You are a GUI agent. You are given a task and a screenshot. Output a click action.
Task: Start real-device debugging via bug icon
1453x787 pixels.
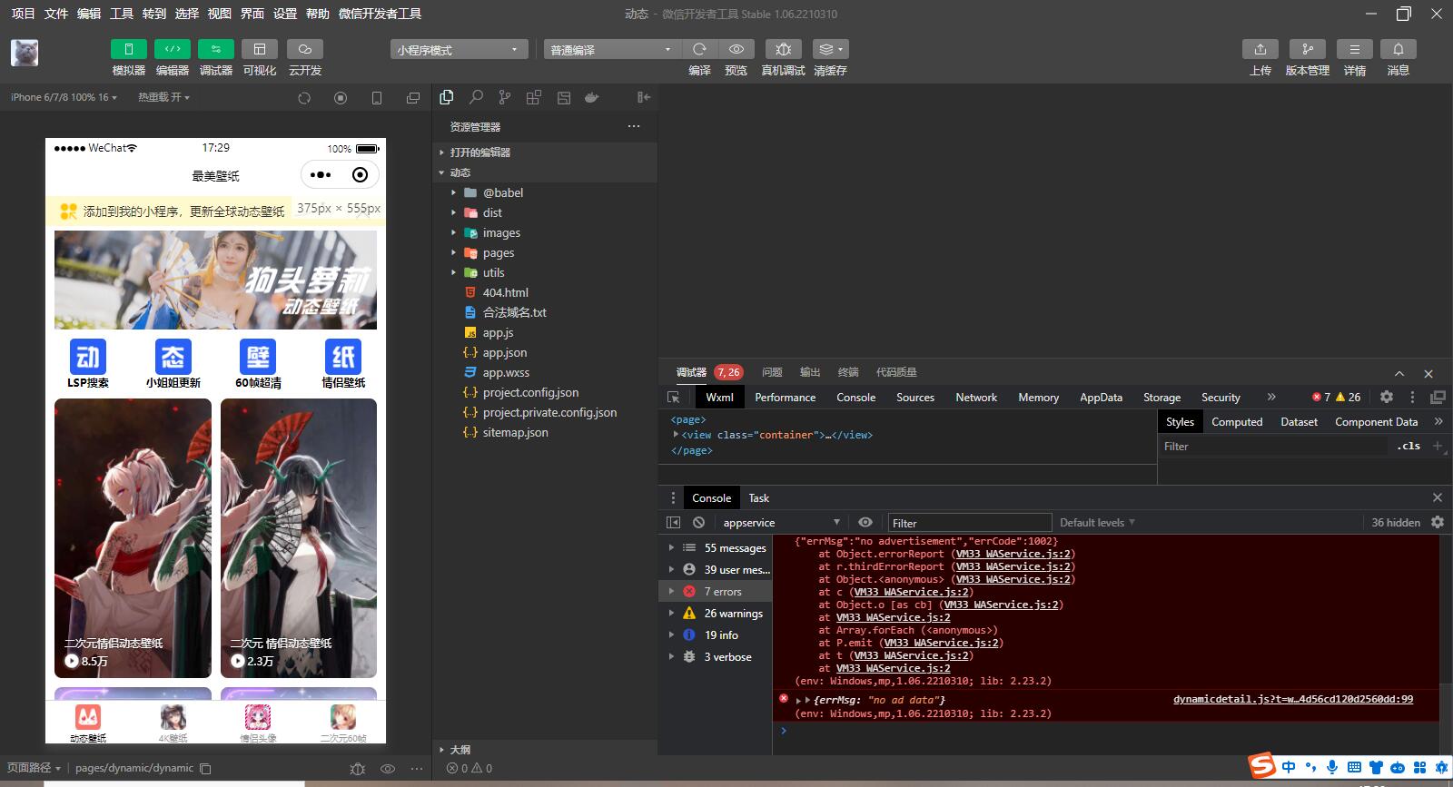783,49
